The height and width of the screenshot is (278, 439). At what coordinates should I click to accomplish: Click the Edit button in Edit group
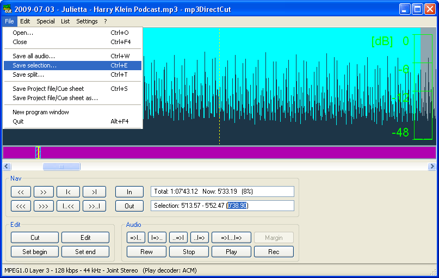point(85,238)
